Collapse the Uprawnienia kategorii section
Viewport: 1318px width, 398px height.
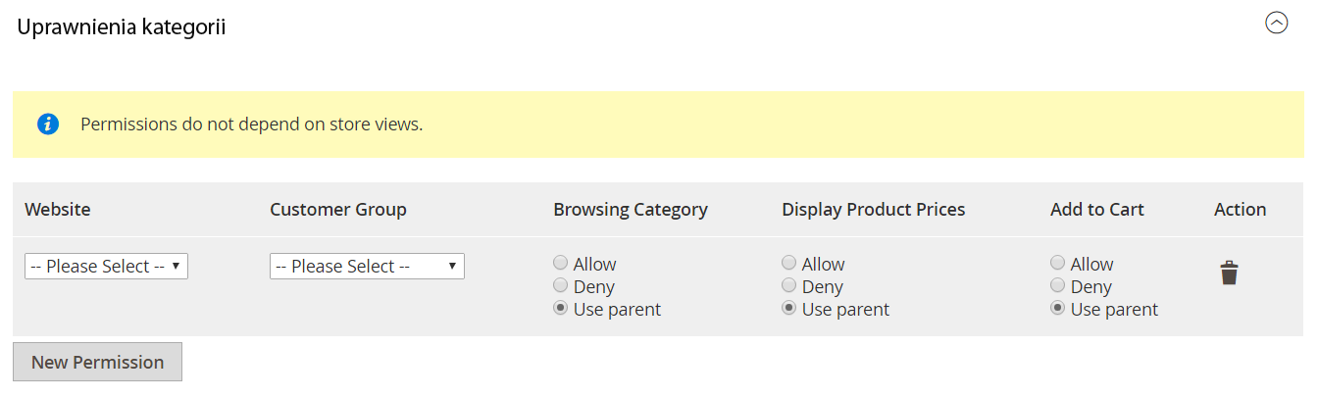point(1276,23)
